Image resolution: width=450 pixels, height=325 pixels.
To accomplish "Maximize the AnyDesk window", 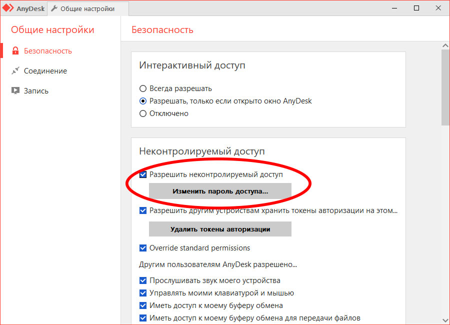I will coord(416,8).
